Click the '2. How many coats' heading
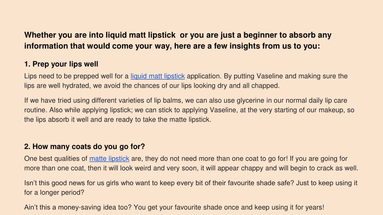383x215 pixels. [85, 146]
